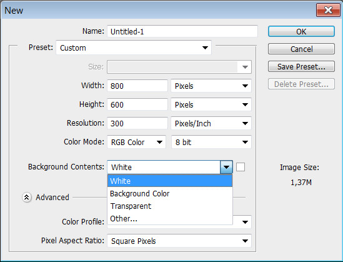This screenshot has width=343, height=262.
Task: Click the Background Contents dropdown arrow
Action: coord(226,167)
